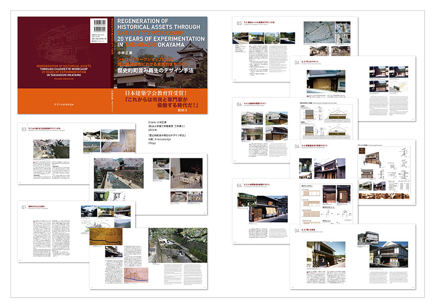Click the large white-walled corner building photo at the bottom right

(x=388, y=254)
